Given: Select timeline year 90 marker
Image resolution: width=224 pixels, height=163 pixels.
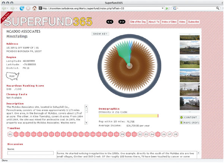Looking at the screenshot, I should (69, 134).
